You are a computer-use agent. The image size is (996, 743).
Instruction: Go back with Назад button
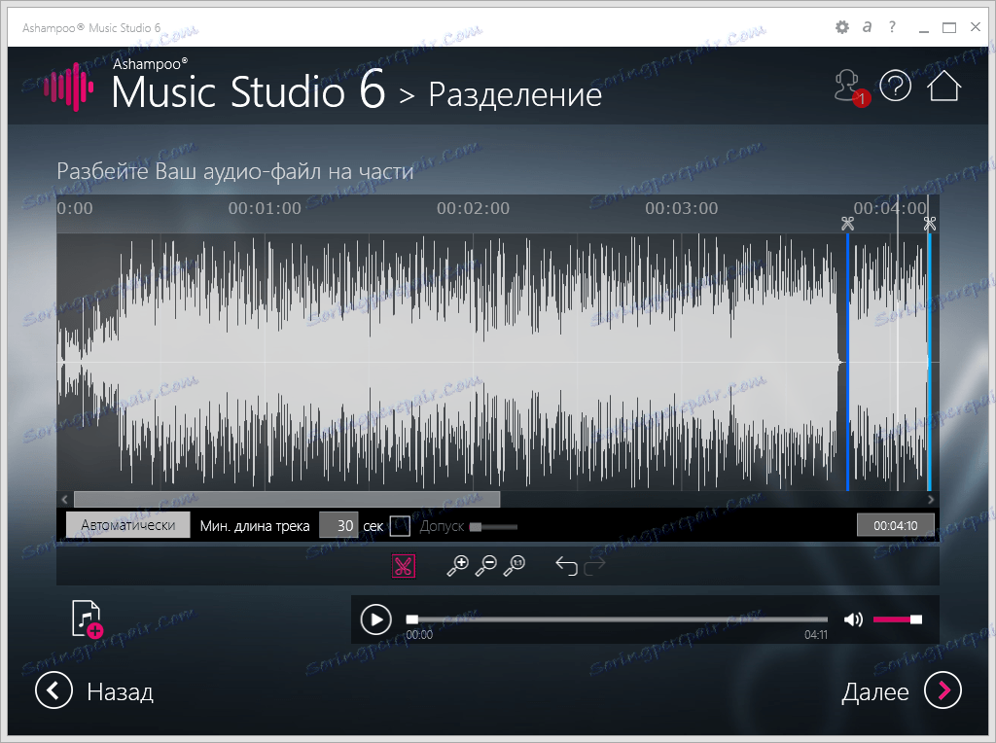tap(94, 690)
